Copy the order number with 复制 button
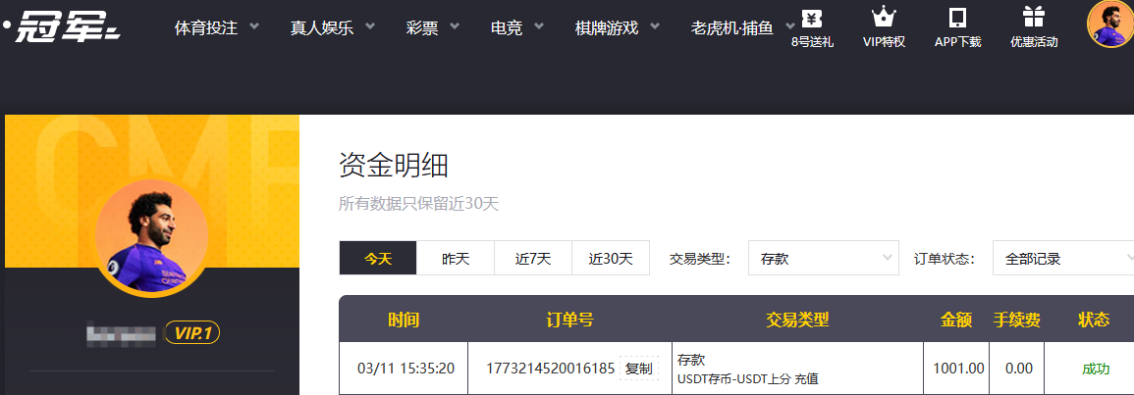 (638, 369)
